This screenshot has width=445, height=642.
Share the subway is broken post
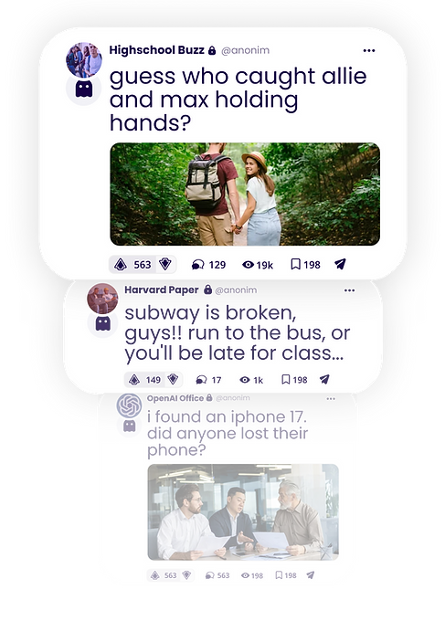(324, 380)
